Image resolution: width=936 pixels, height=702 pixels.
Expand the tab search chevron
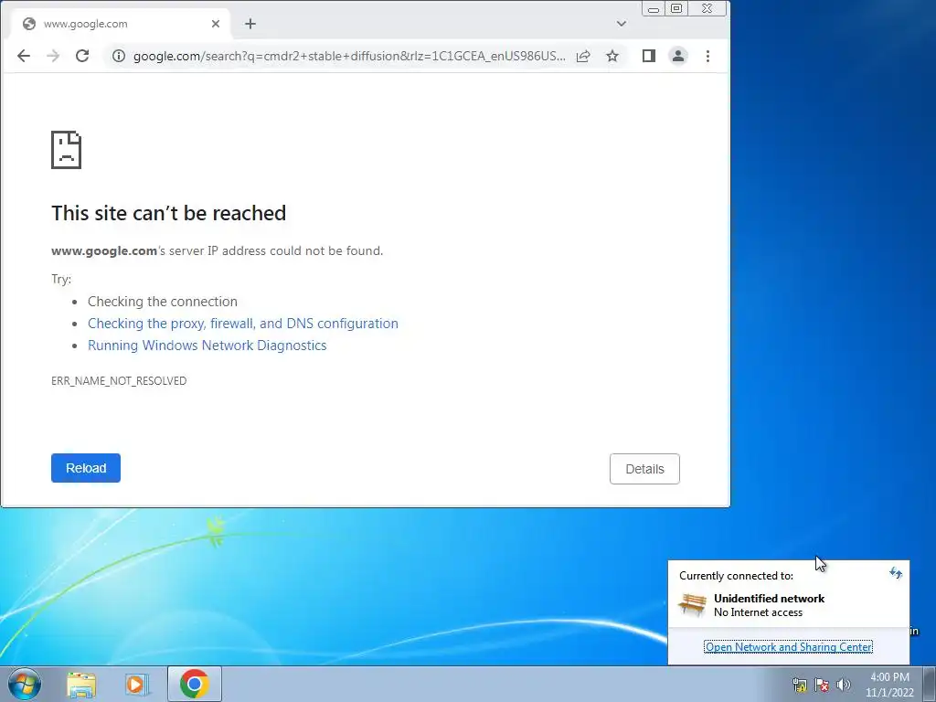622,24
